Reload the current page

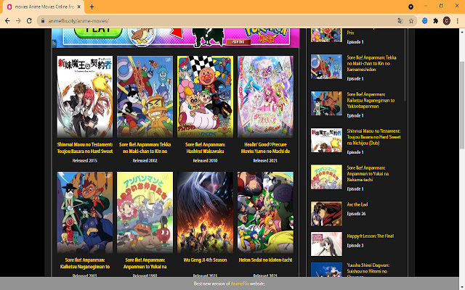pyautogui.click(x=29, y=21)
